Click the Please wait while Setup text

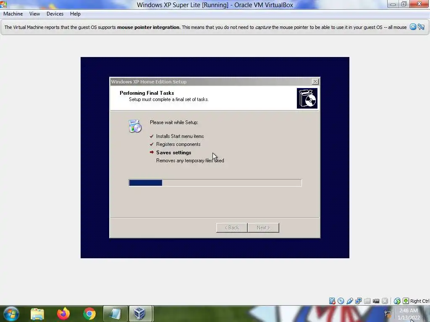click(174, 122)
